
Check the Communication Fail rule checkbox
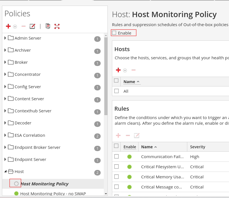pos(116,156)
